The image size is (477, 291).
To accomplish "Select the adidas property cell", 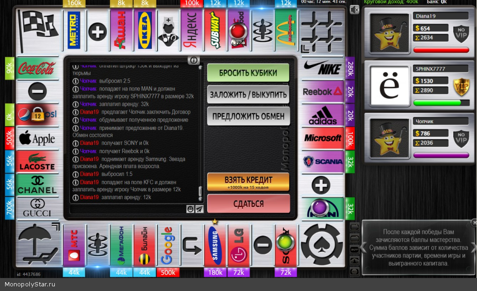I will [x=322, y=115].
